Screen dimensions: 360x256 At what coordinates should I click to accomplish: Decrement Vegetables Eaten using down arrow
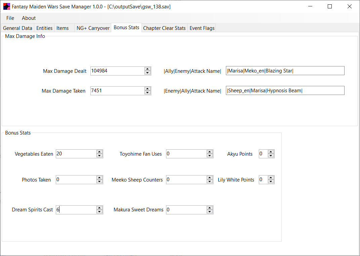(99, 156)
